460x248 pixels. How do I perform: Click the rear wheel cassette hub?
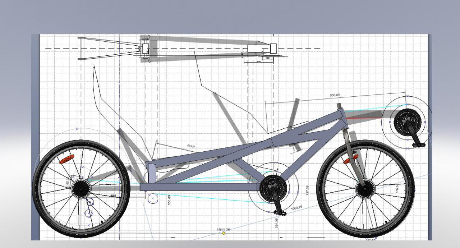[81, 189]
